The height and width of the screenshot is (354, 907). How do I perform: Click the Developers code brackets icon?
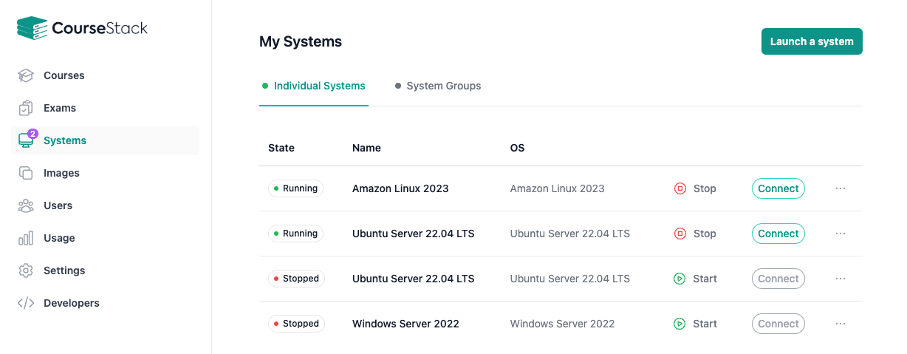(x=26, y=303)
